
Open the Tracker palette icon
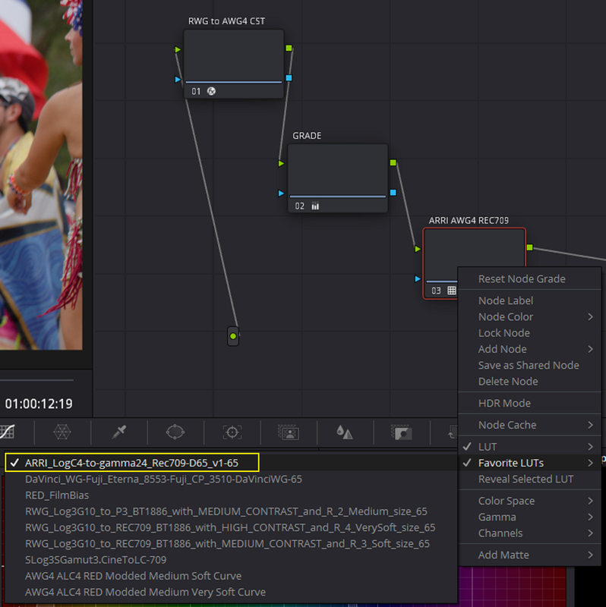(232, 432)
